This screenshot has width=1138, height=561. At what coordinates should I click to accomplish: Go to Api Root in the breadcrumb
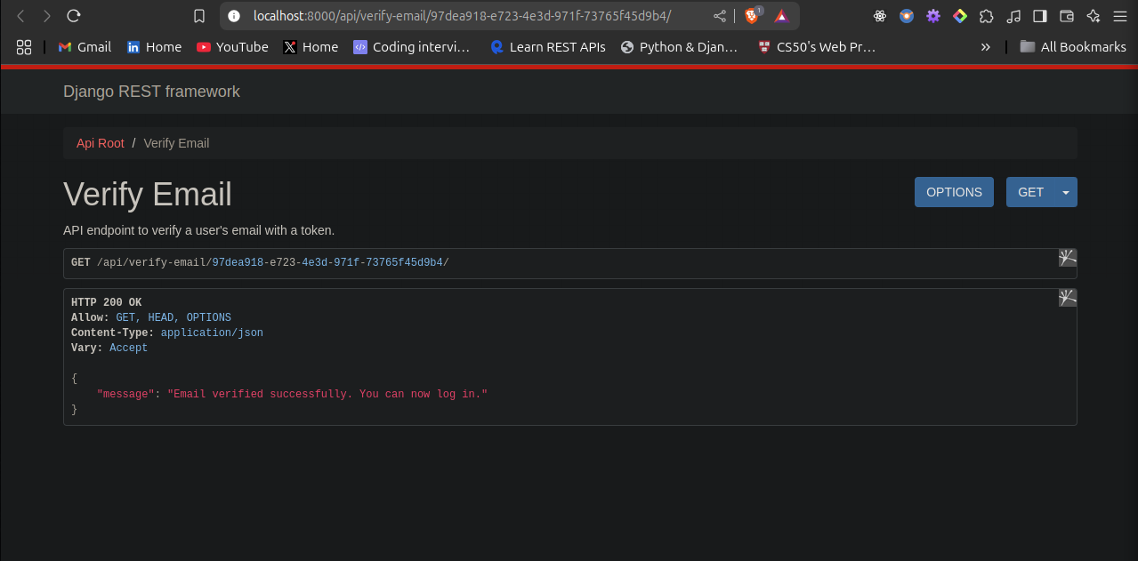pos(101,143)
